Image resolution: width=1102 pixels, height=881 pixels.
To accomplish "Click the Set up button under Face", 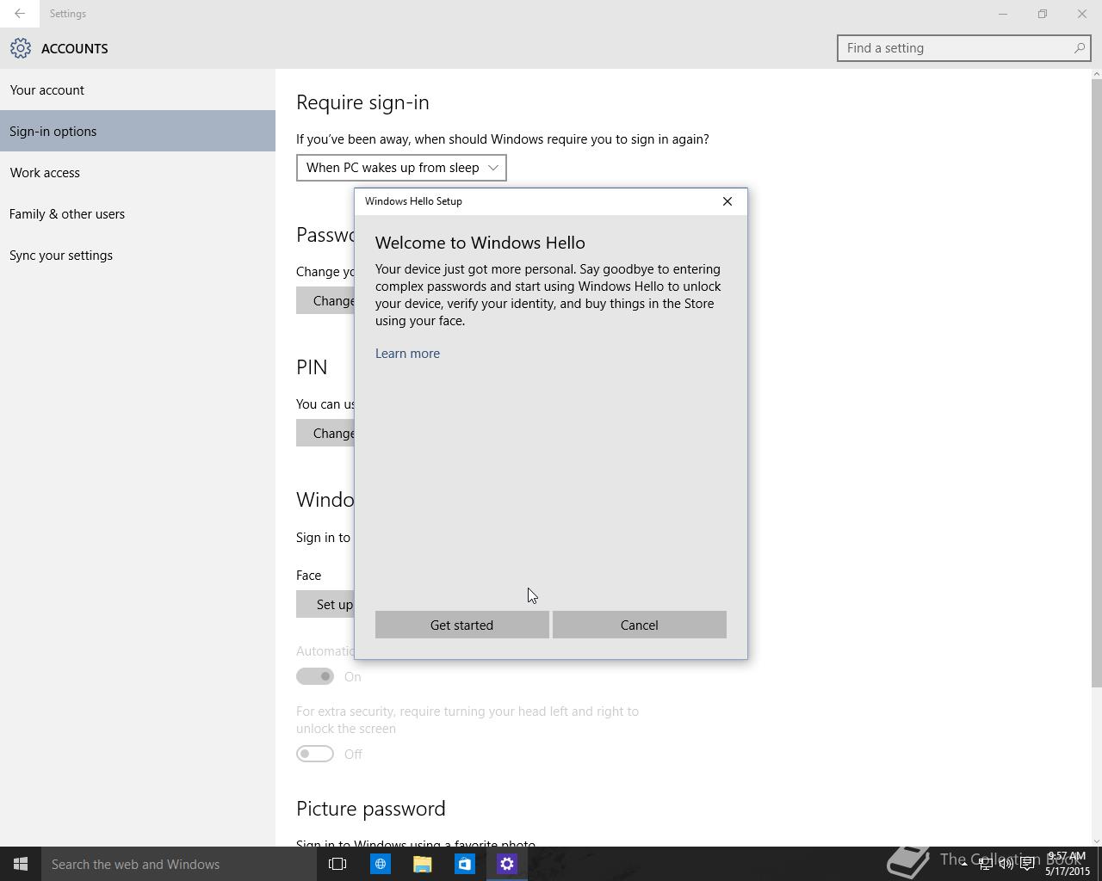I will click(325, 604).
